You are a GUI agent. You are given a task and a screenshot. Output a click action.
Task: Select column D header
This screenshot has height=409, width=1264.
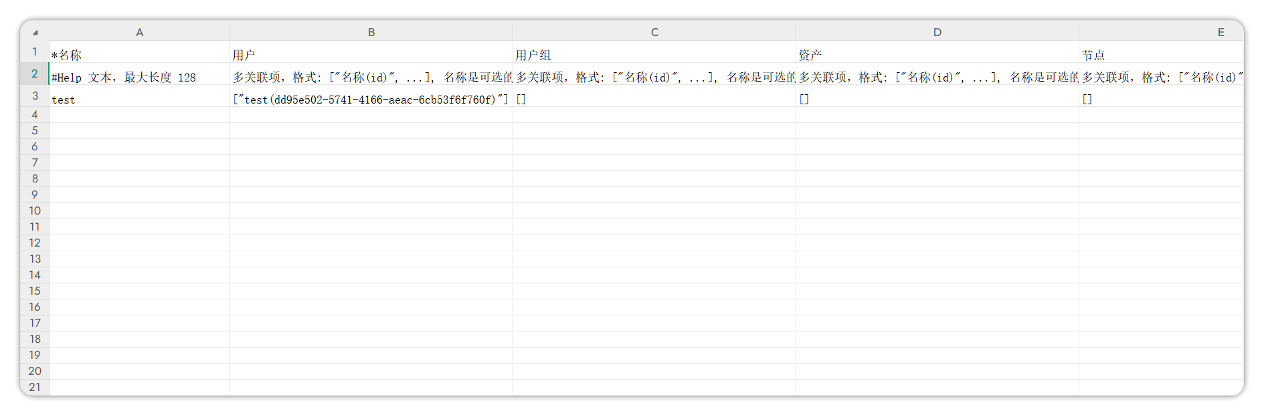point(937,32)
